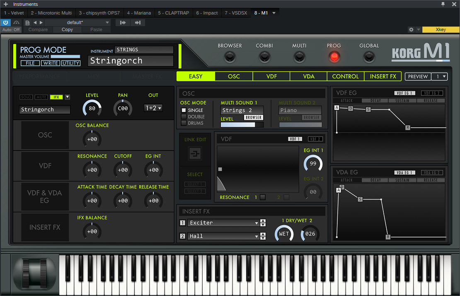Toggle the SOLO button

tap(26, 97)
